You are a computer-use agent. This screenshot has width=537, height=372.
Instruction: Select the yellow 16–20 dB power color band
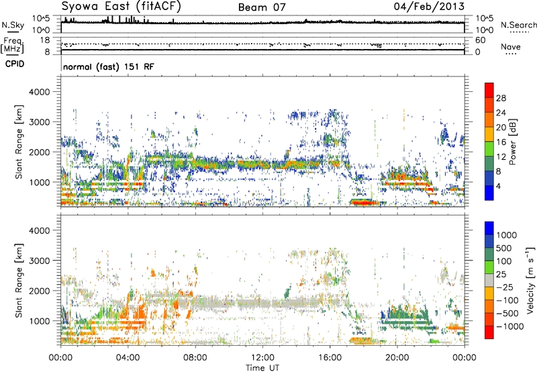[x=489, y=134]
